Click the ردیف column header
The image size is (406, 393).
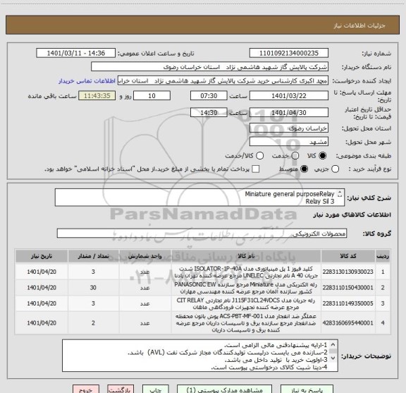tap(383, 256)
